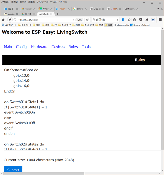Viewport: 164px width, 175px height.
Task: Open the aboutconfig bookmark
Action: pyautogui.click(x=121, y=25)
